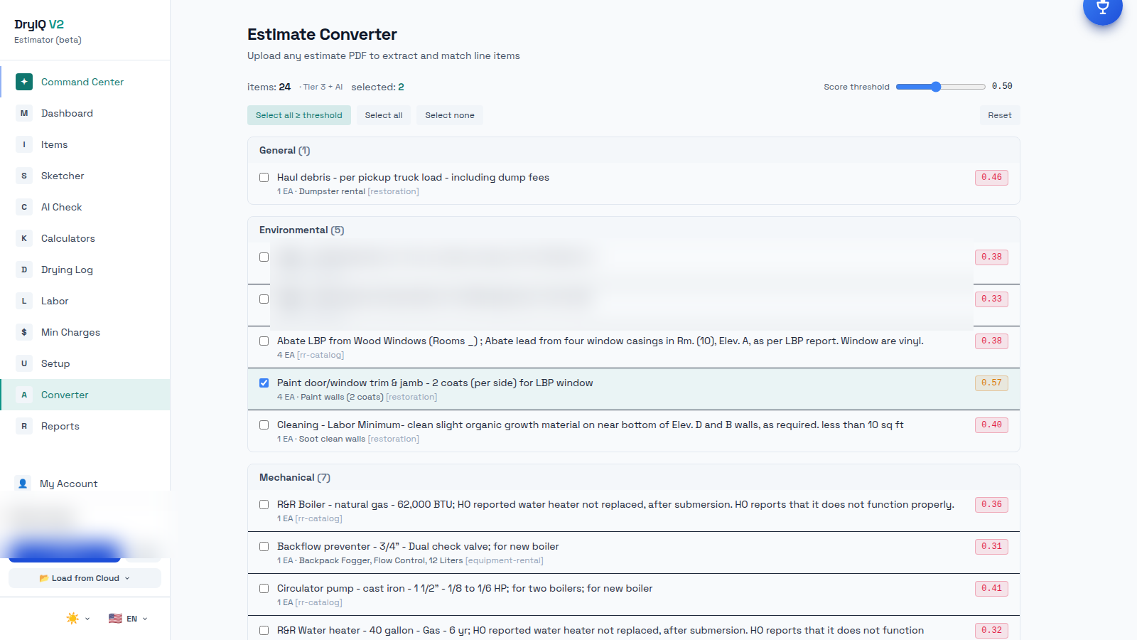The image size is (1137, 640).
Task: Go to Dashboard in sidebar
Action: (x=85, y=113)
